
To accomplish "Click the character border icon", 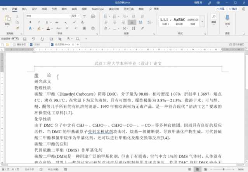I will [x=93, y=16].
